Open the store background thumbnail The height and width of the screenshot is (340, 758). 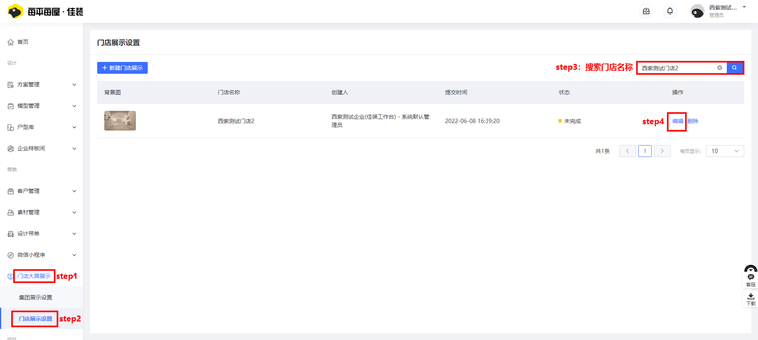coord(120,121)
